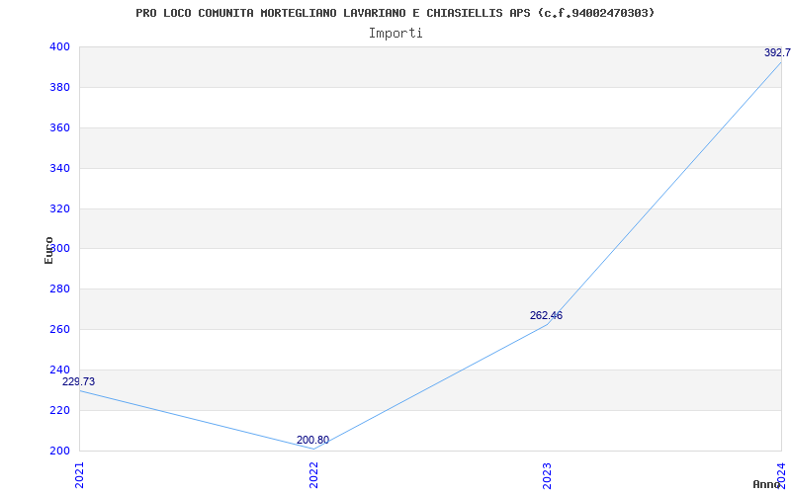Select the 262.46 data label
The width and height of the screenshot is (791, 494).
[547, 315]
